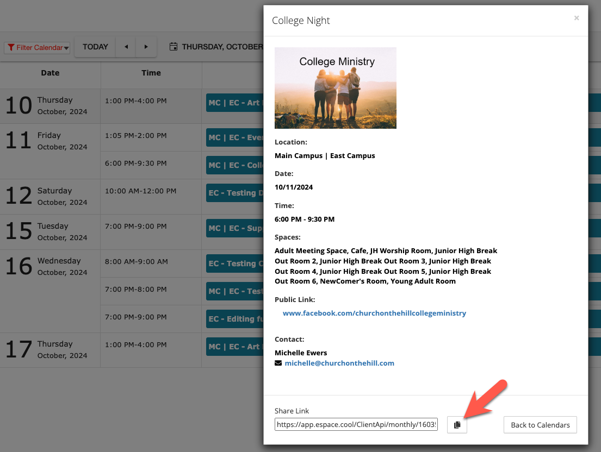Open the Filter Calendar dropdown

coord(37,48)
